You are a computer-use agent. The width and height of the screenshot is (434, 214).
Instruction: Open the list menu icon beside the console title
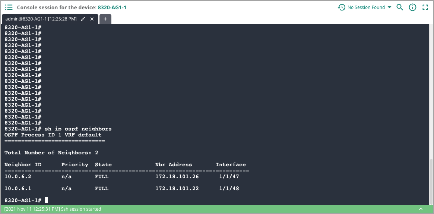[x=9, y=7]
